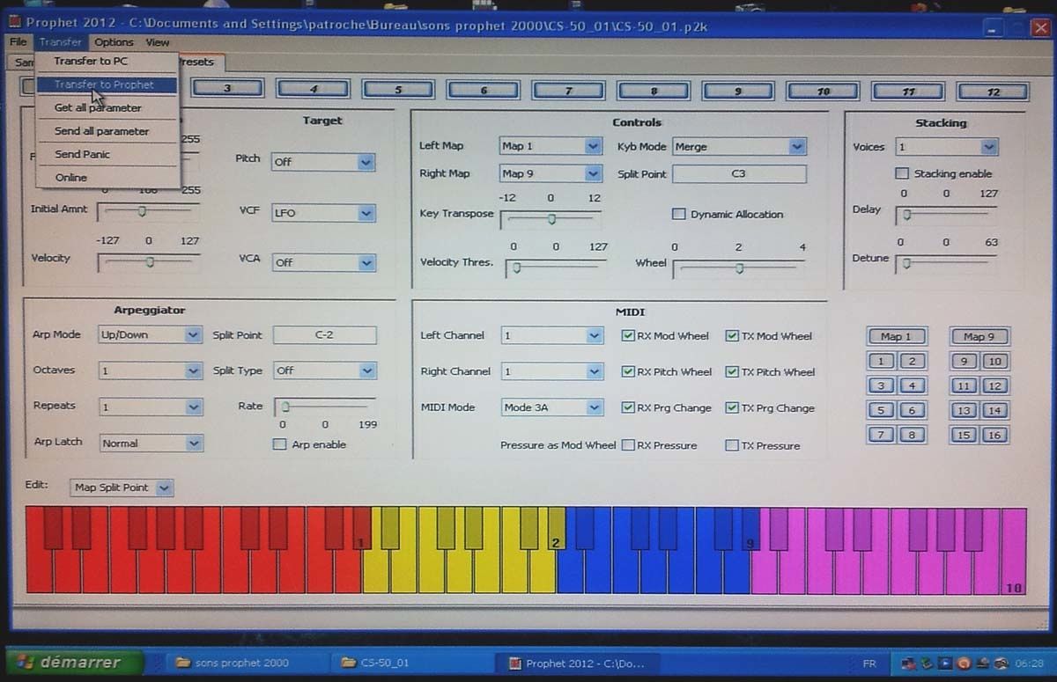Click folder icon of CS-50_01 taskbar item
The image size is (1057, 682).
click(349, 663)
